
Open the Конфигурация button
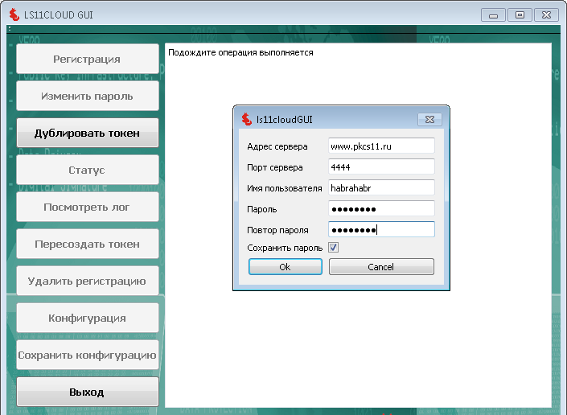tap(87, 318)
